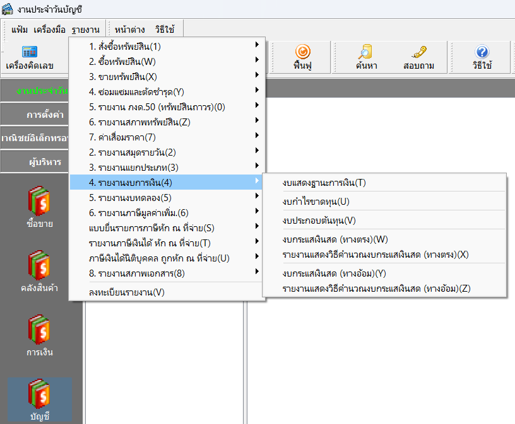Select 4. รายงานงบการเงิน(4) highlighted item

pyautogui.click(x=167, y=182)
